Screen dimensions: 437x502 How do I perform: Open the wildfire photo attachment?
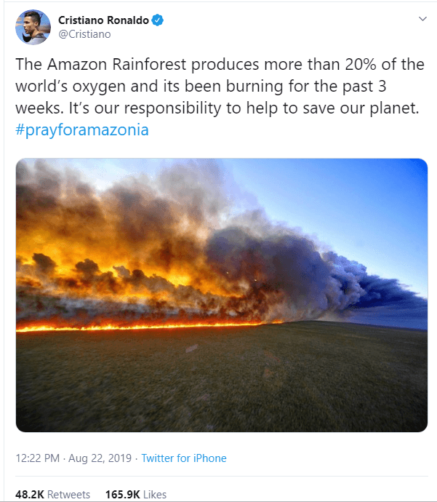coord(221,295)
